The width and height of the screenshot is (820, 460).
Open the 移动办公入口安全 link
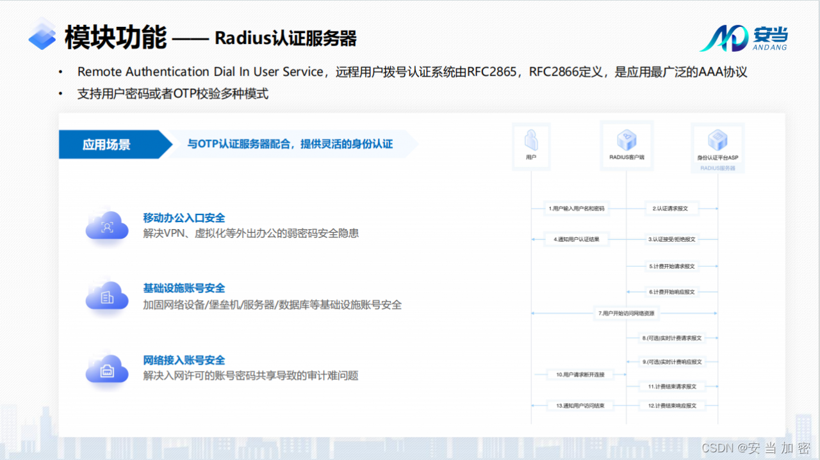(184, 218)
